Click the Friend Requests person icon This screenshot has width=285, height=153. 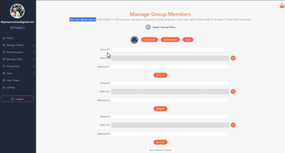coord(4,52)
